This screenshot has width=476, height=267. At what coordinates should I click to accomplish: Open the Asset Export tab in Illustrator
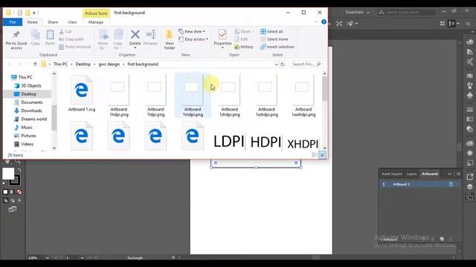tap(392, 174)
